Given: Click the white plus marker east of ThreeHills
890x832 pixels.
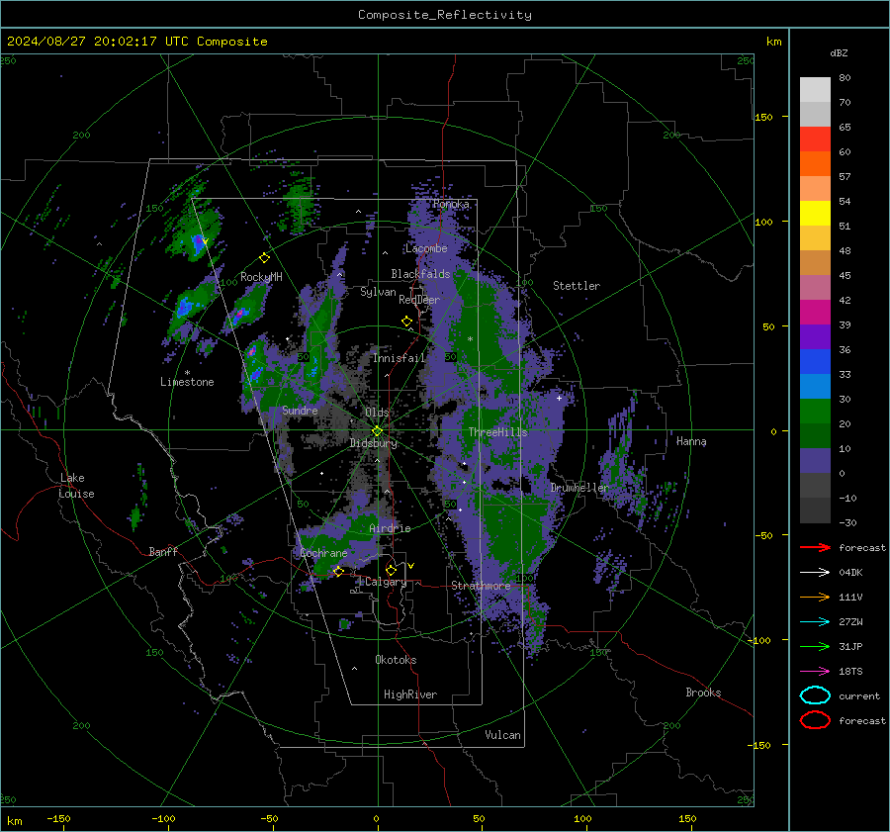Looking at the screenshot, I should coord(559,398).
